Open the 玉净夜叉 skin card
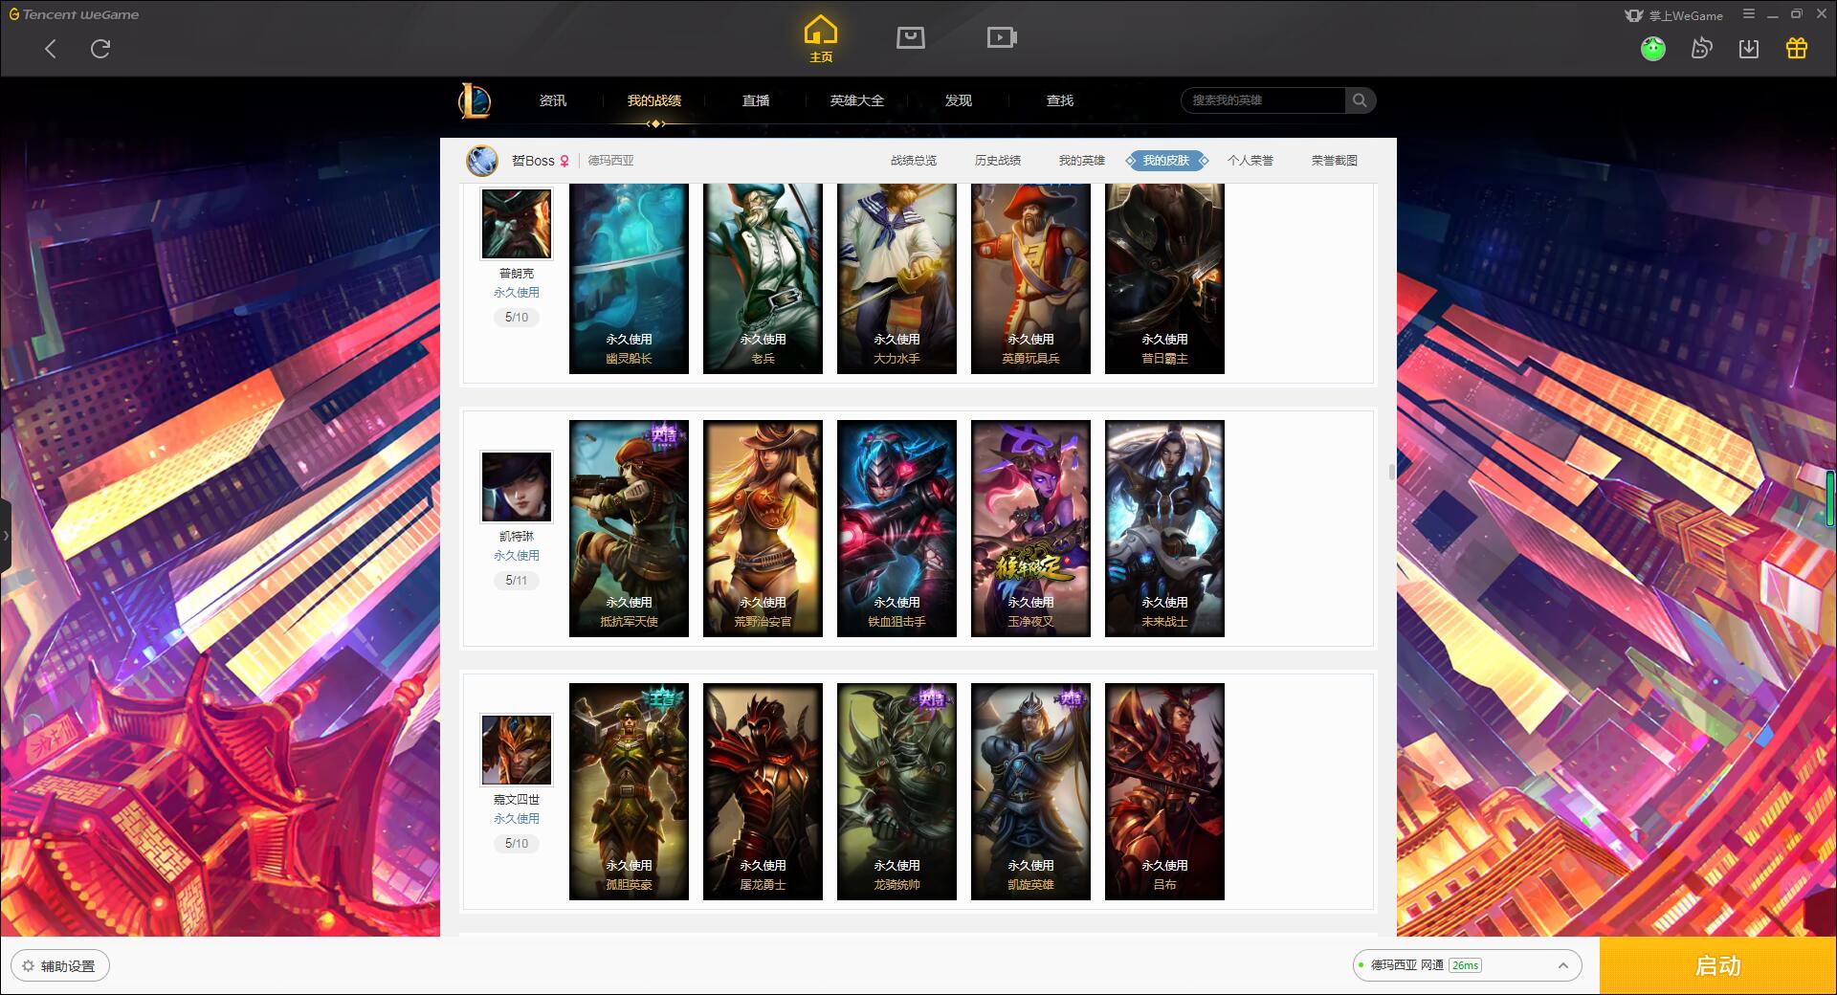1837x995 pixels. tap(1030, 529)
